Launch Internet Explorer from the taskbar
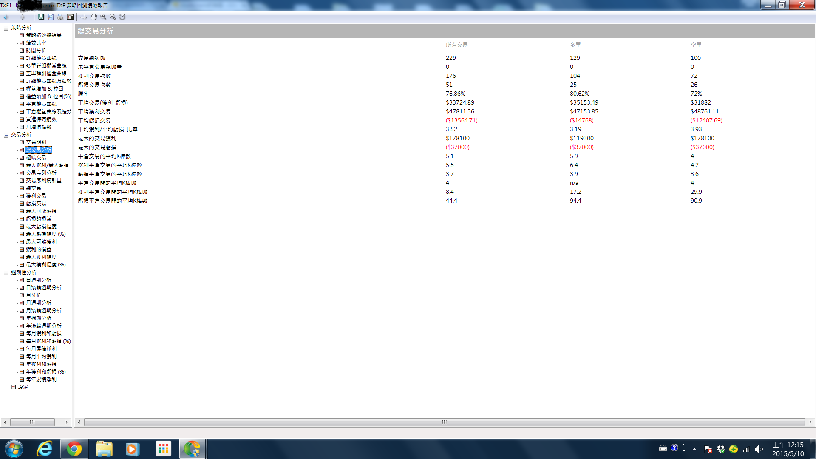Image resolution: width=816 pixels, height=459 pixels. [45, 449]
